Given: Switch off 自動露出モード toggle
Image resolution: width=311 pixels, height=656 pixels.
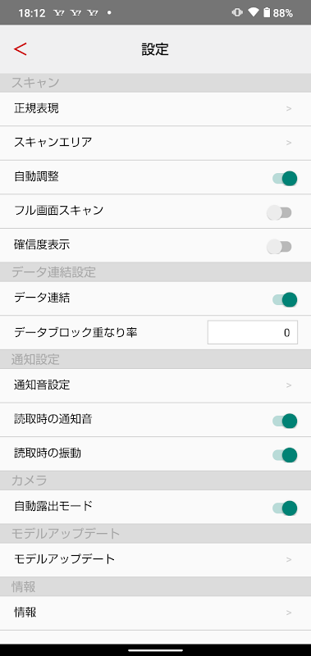Looking at the screenshot, I should click(x=285, y=508).
